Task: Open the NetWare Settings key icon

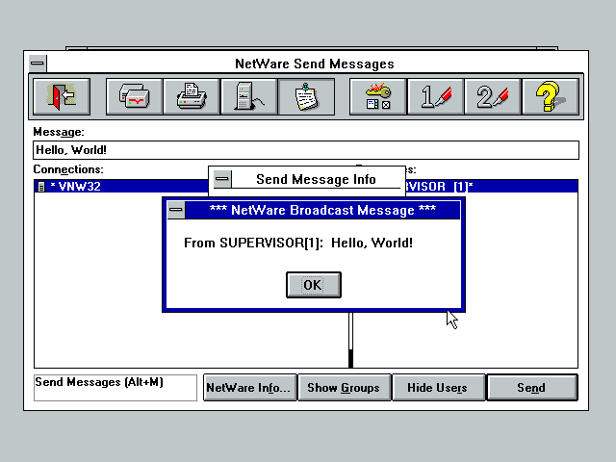Action: click(x=377, y=96)
